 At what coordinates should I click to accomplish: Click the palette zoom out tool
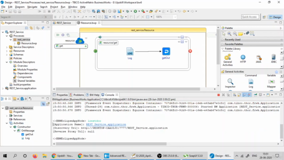coord(235,34)
